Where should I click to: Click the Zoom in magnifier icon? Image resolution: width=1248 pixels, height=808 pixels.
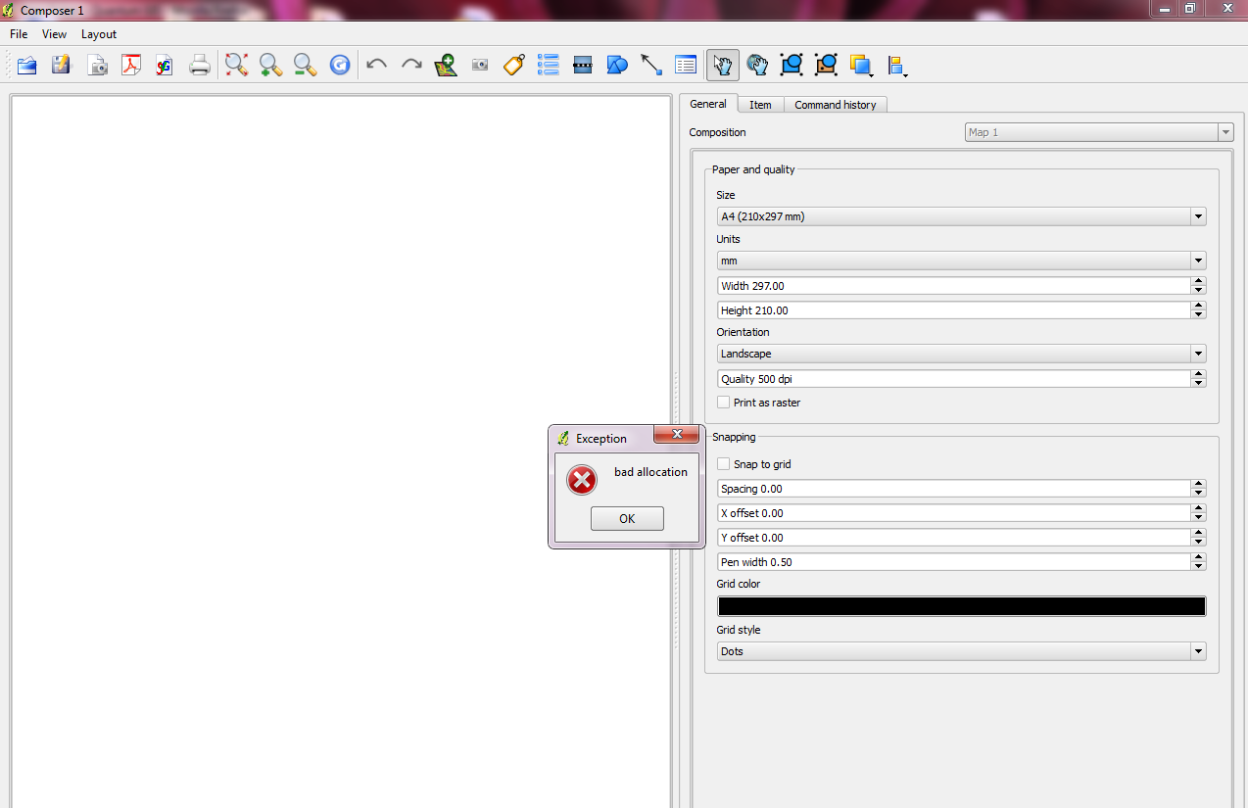[271, 66]
